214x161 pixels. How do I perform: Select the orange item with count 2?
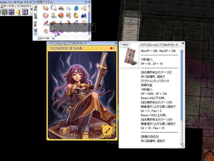coord(46,31)
